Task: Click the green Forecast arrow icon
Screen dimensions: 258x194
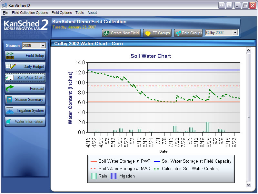Action: [x=10, y=88]
